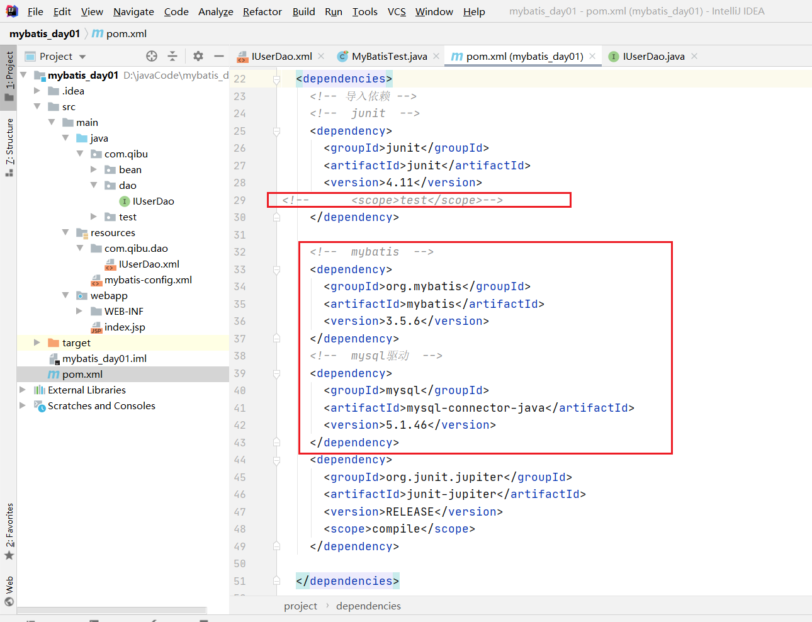Image resolution: width=812 pixels, height=622 pixels.
Task: Click the IntelliJ IDEA logo icon
Action: pos(12,11)
